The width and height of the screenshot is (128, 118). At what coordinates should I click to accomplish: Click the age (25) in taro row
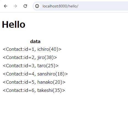tap(51, 66)
